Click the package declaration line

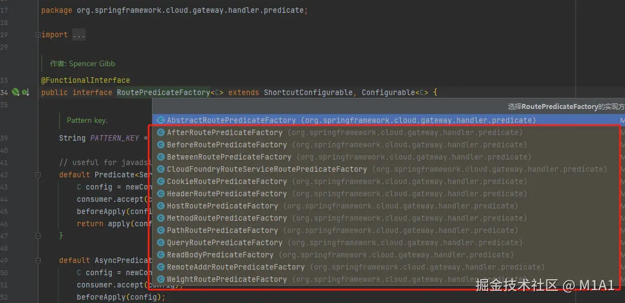pos(175,11)
